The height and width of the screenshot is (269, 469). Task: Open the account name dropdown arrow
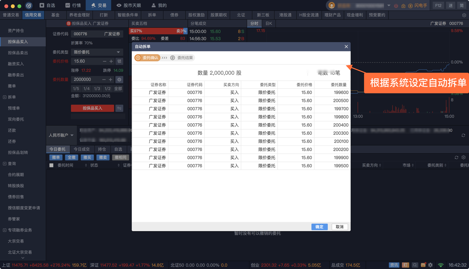click(x=389, y=5)
